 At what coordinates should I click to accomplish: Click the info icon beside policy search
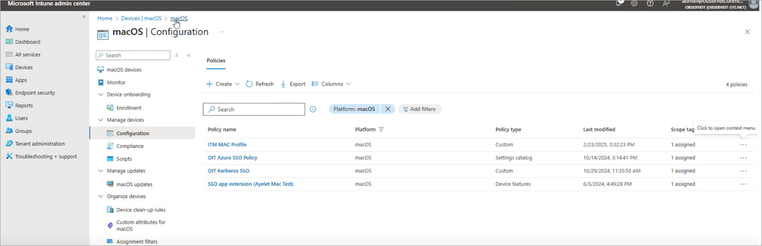pyautogui.click(x=313, y=109)
